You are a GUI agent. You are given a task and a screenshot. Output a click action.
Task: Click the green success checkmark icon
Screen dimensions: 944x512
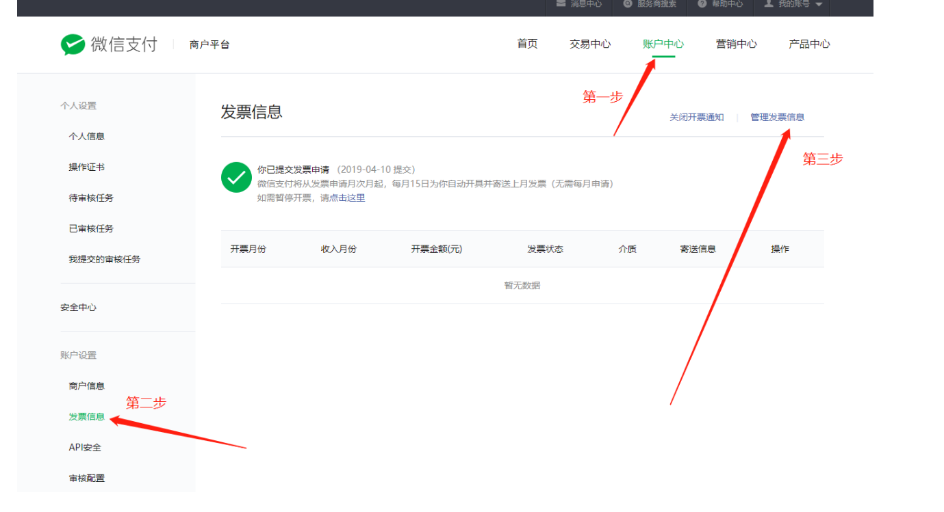point(236,178)
